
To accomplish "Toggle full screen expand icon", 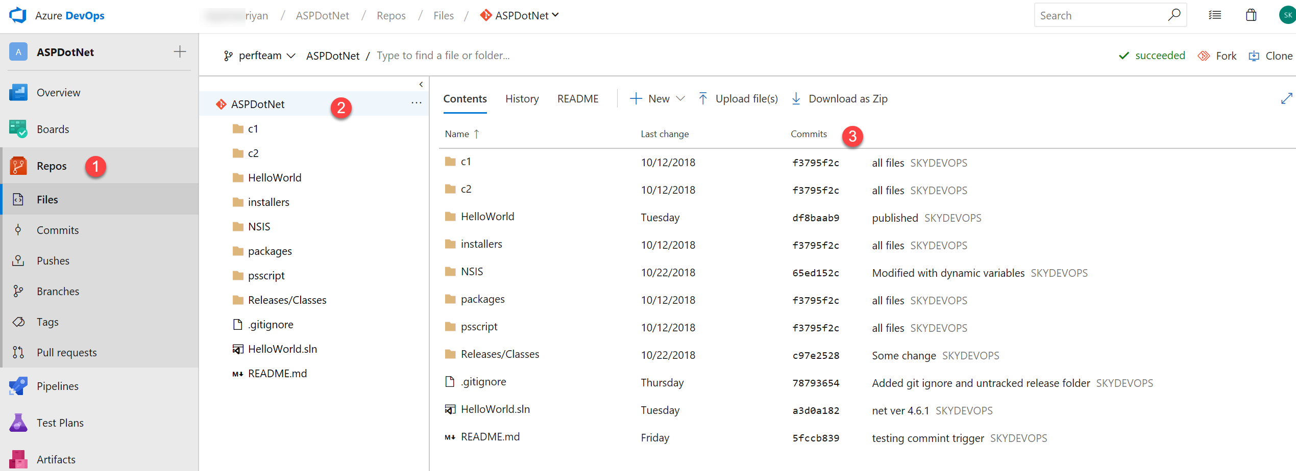I will 1287,98.
